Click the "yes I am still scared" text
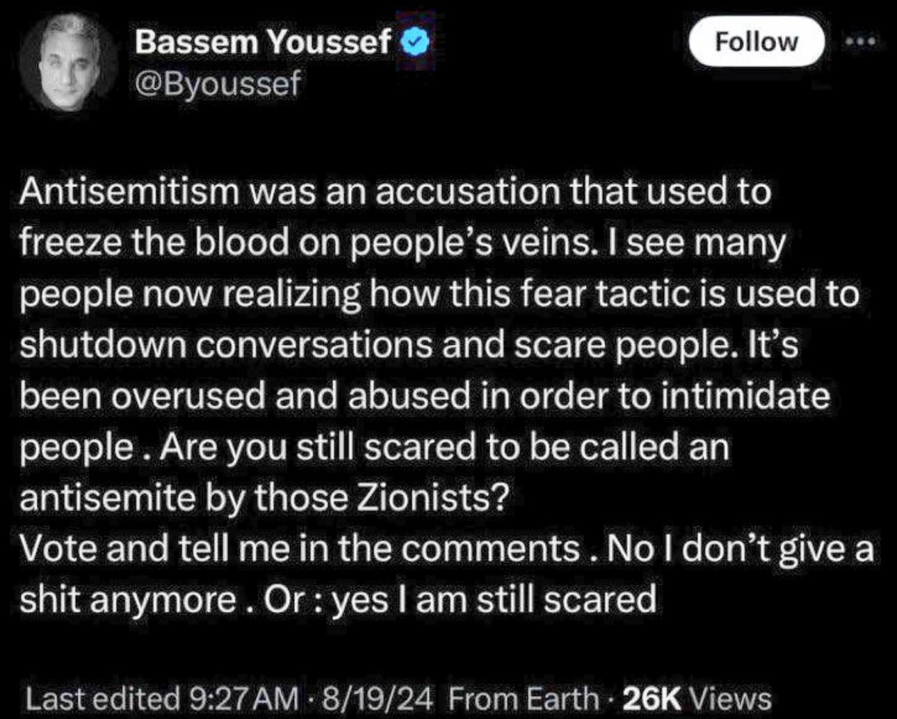 496,599
